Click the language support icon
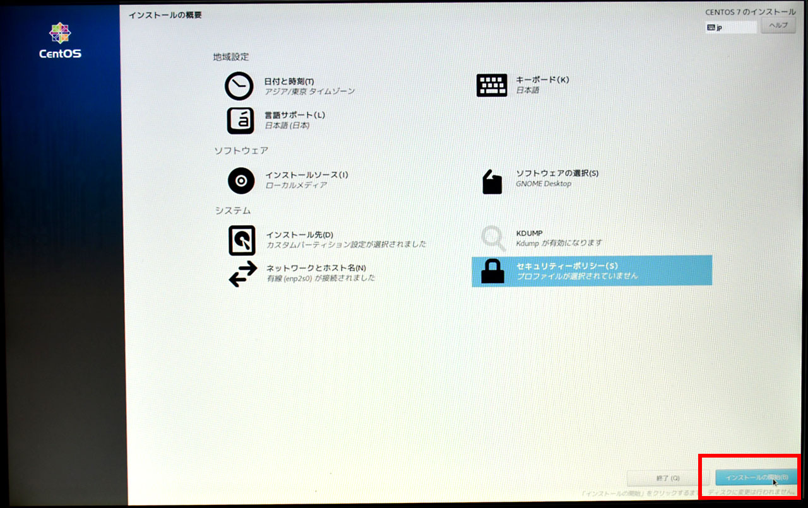Image resolution: width=808 pixels, height=508 pixels. (240, 120)
